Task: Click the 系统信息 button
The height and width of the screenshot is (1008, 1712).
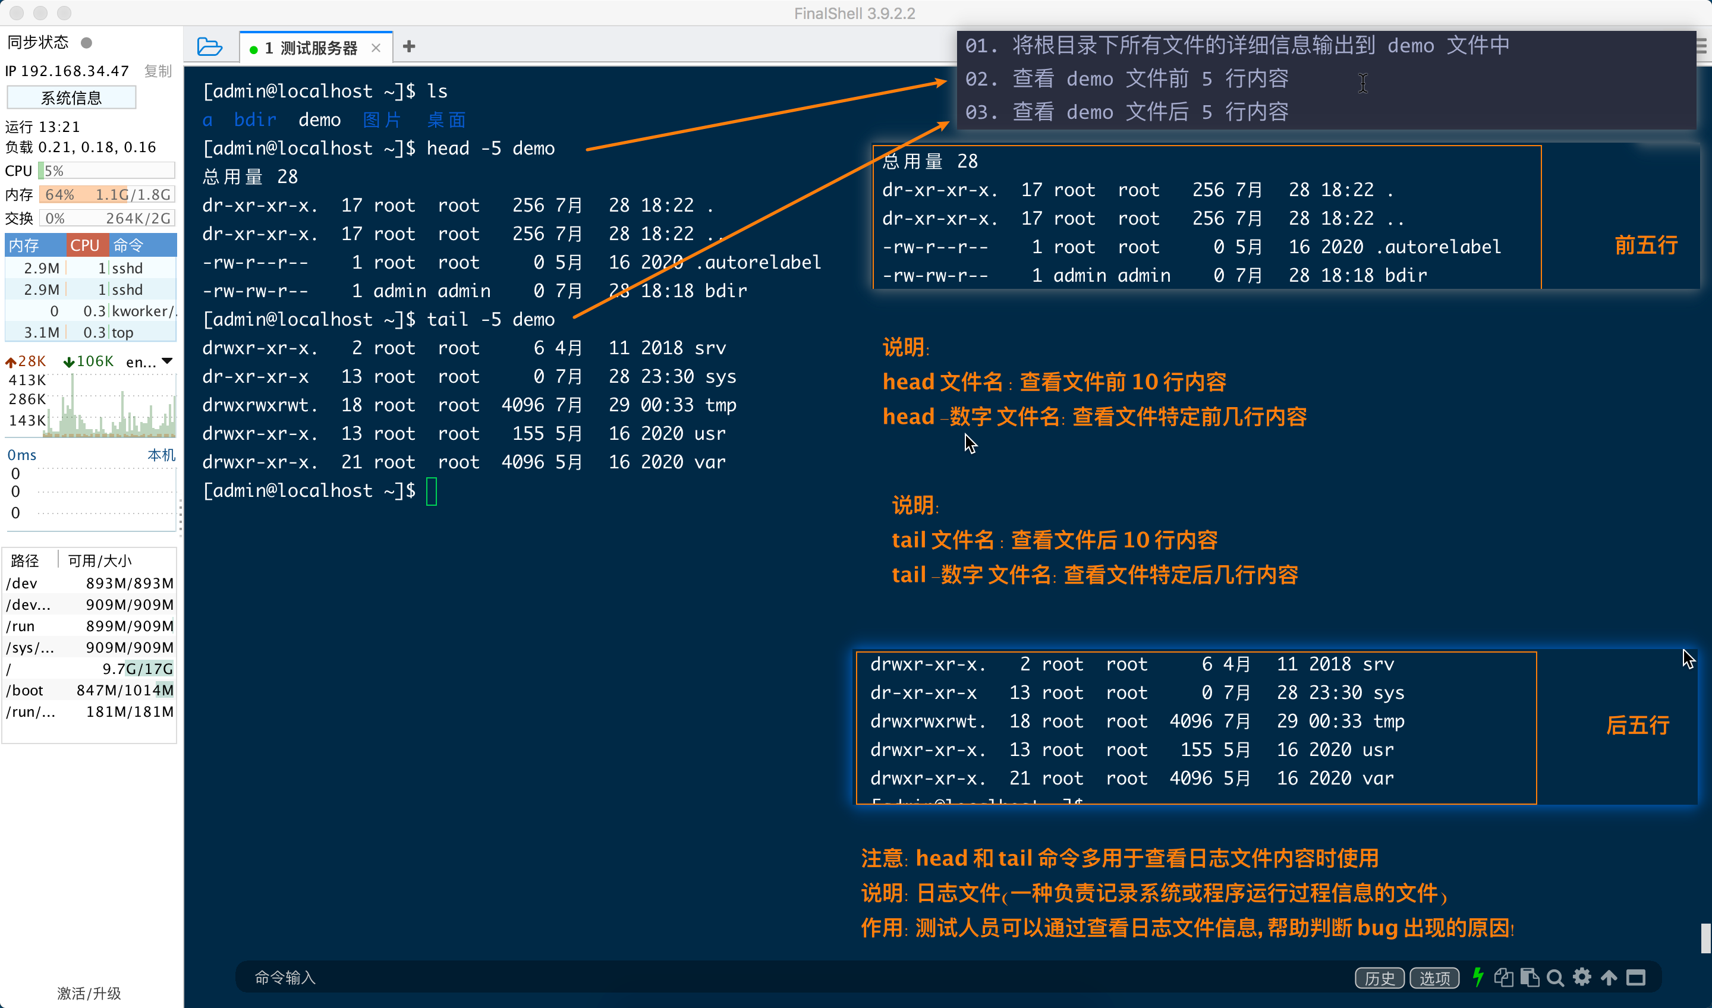Action: (71, 98)
